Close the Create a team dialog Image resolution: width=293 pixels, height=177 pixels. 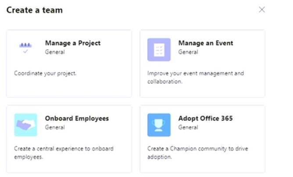tap(262, 10)
